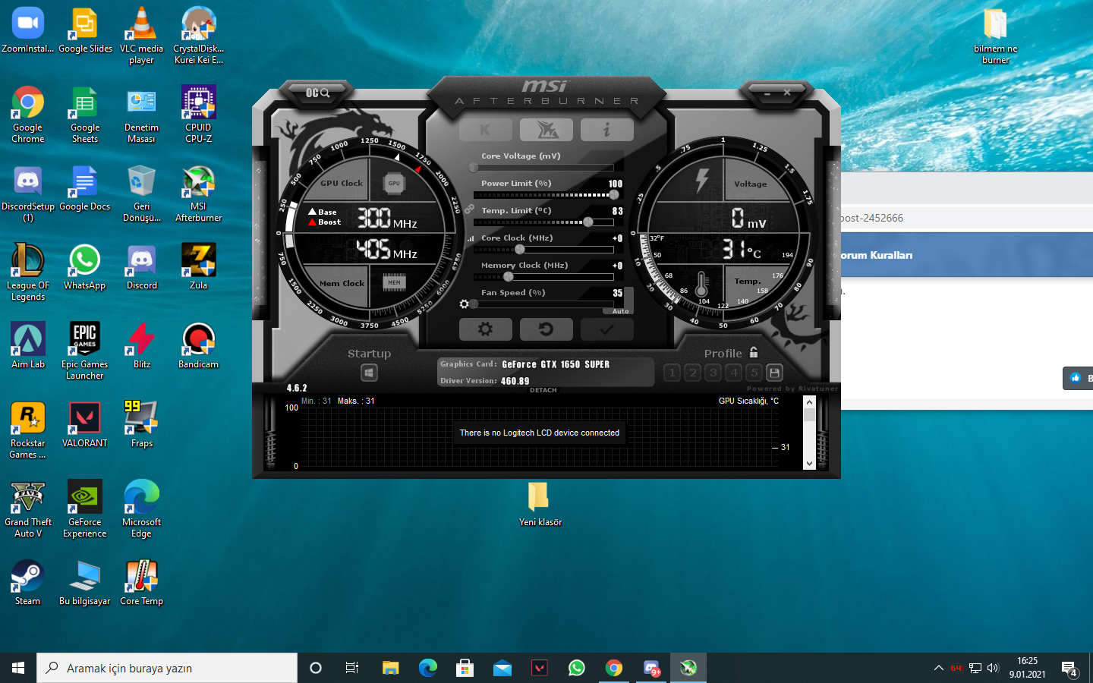Select profile slot 1

coord(672,373)
